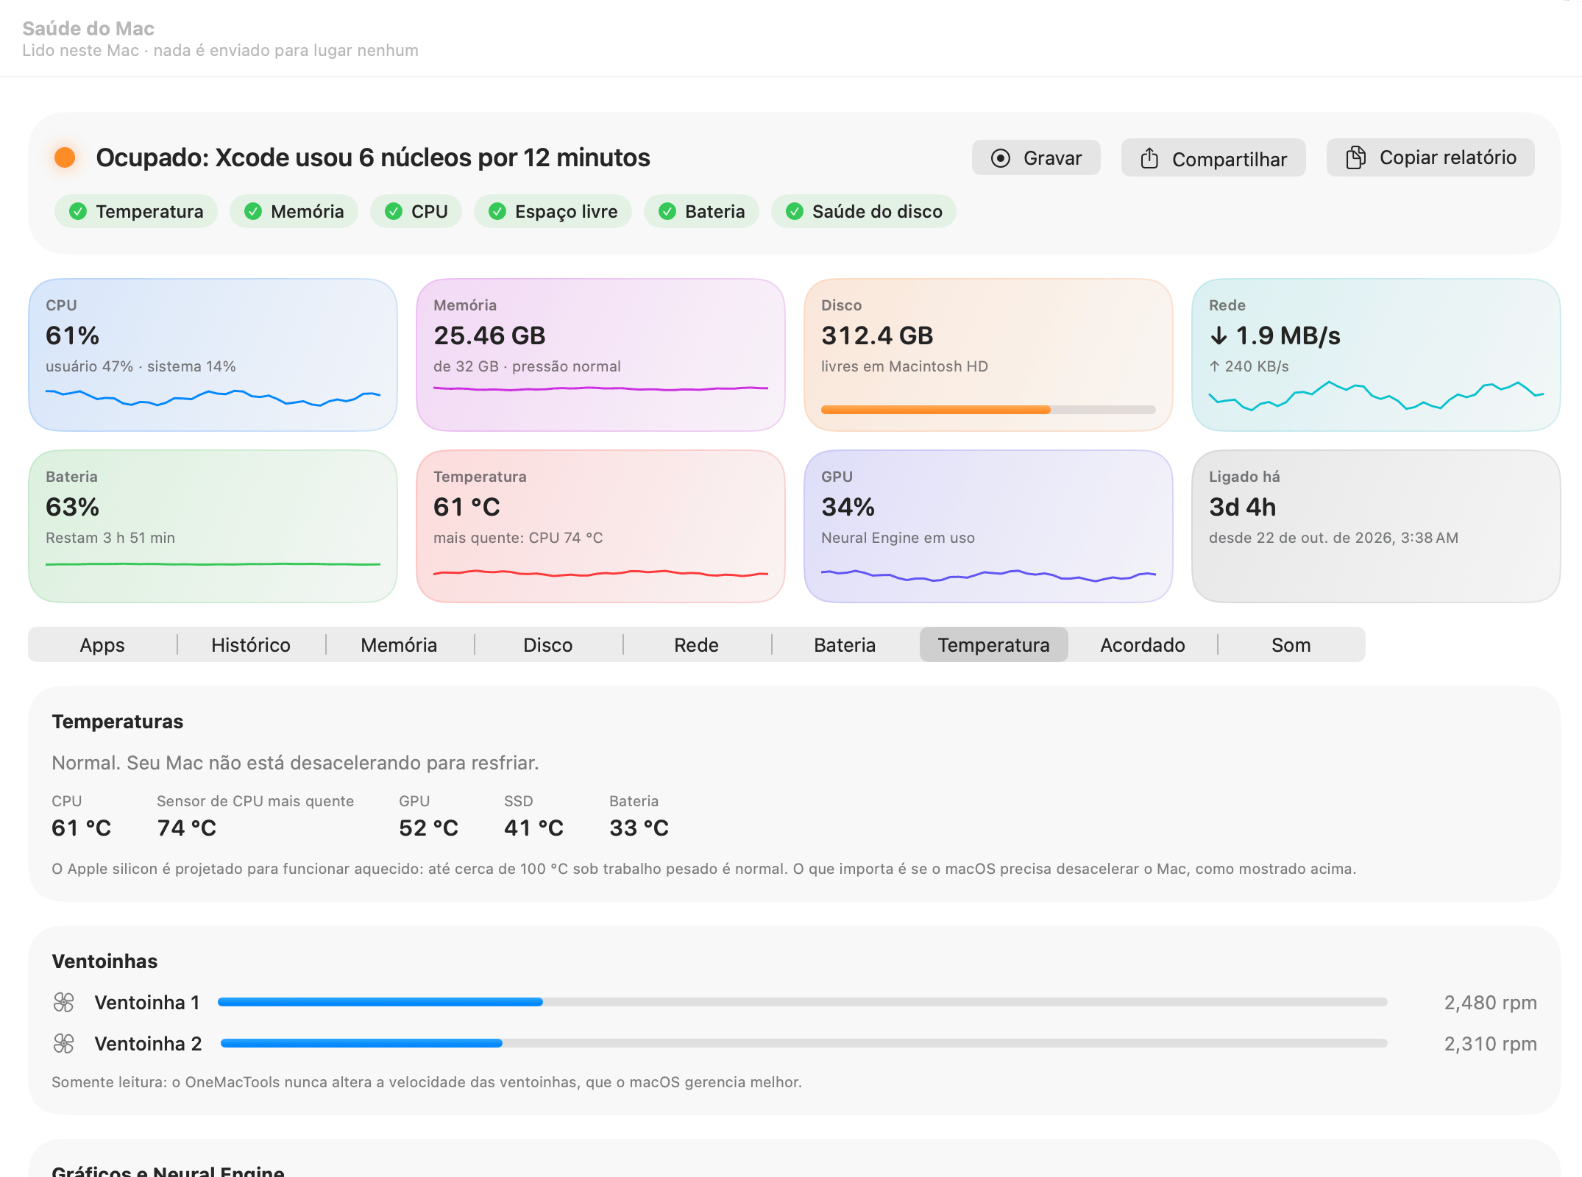
Task: Click the record circle icon in Gravar
Action: click(x=1000, y=158)
